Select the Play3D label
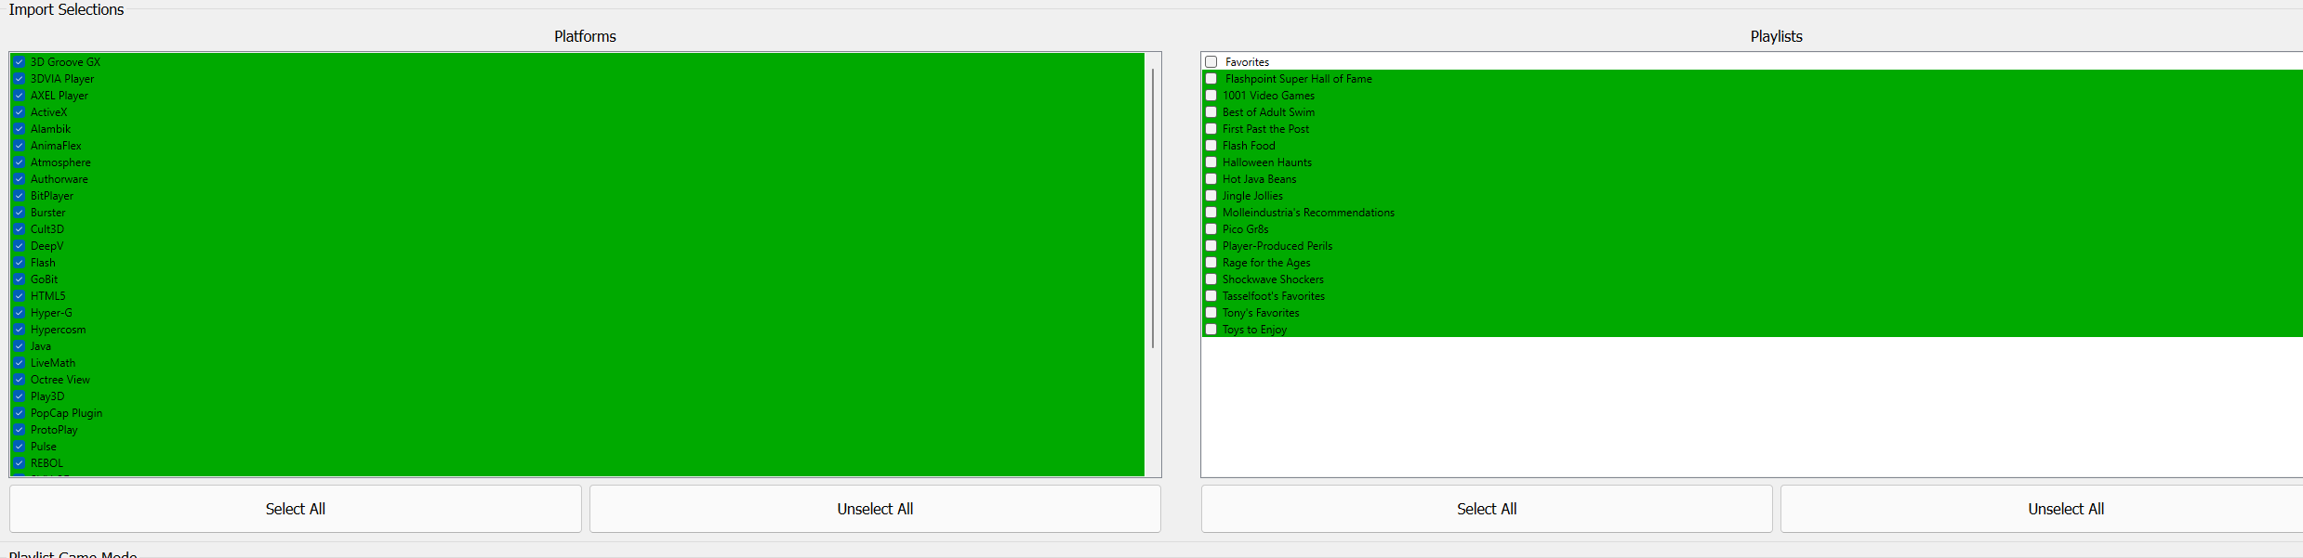Screen dimensions: 2303x558 (x=47, y=396)
